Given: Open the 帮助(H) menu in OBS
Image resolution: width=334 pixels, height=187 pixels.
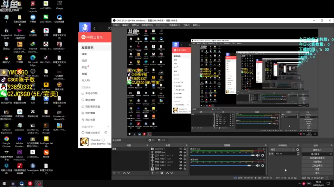Looking at the screenshot, I should coord(196,25).
